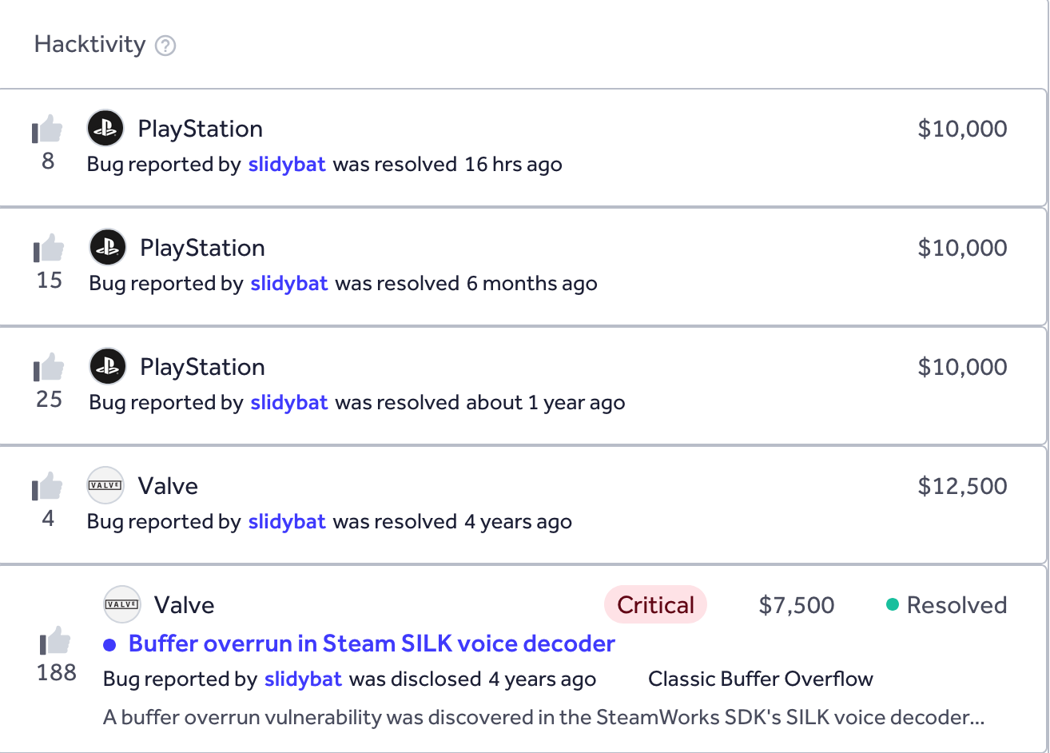Click the Resolved status indicator
This screenshot has height=753, width=1050.
(947, 605)
